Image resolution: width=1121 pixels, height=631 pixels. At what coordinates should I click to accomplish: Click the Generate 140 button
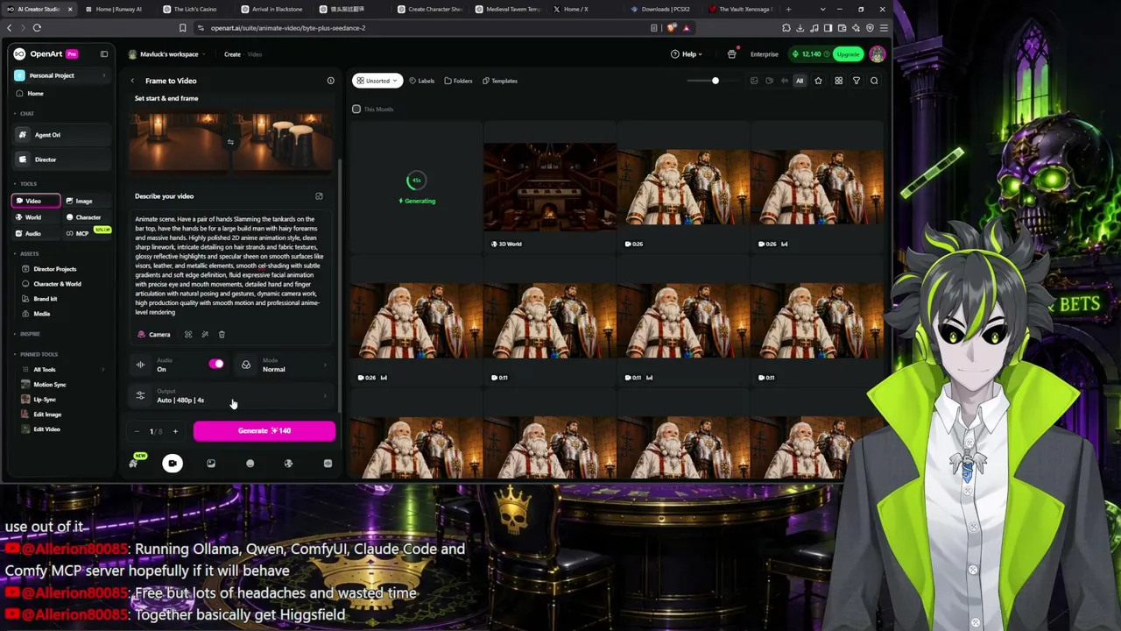[x=264, y=431]
